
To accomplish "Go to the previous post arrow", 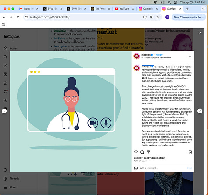I will pyautogui.click(x=4, y=111).
